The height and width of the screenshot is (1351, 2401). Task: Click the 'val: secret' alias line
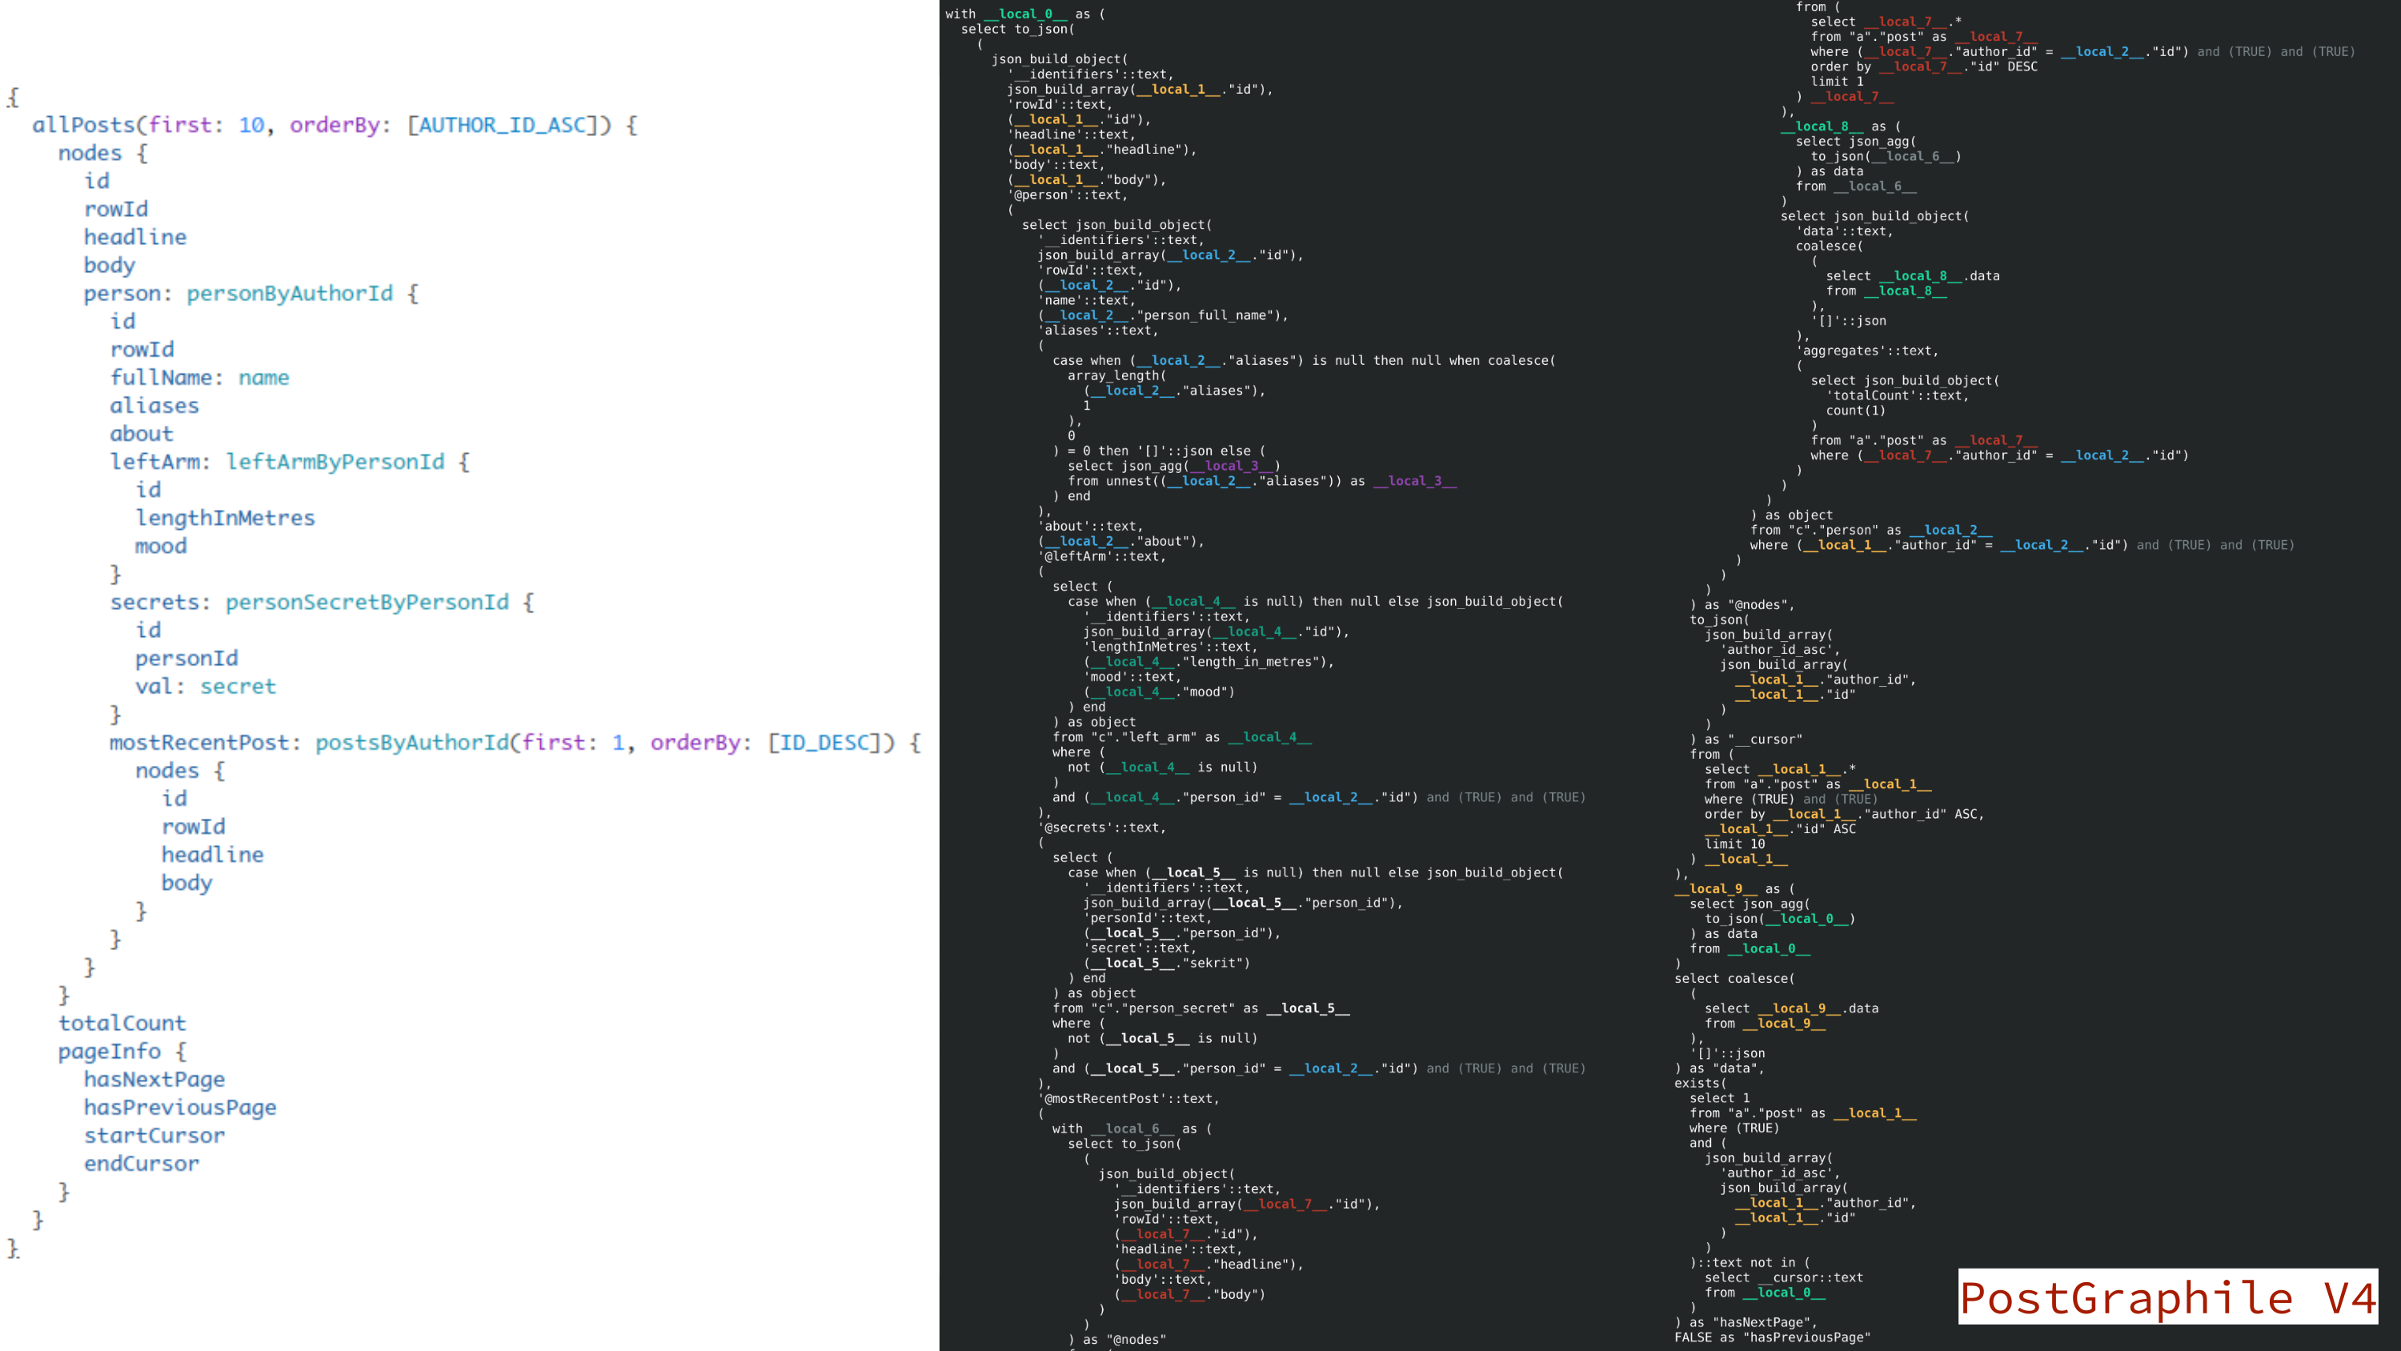click(206, 686)
